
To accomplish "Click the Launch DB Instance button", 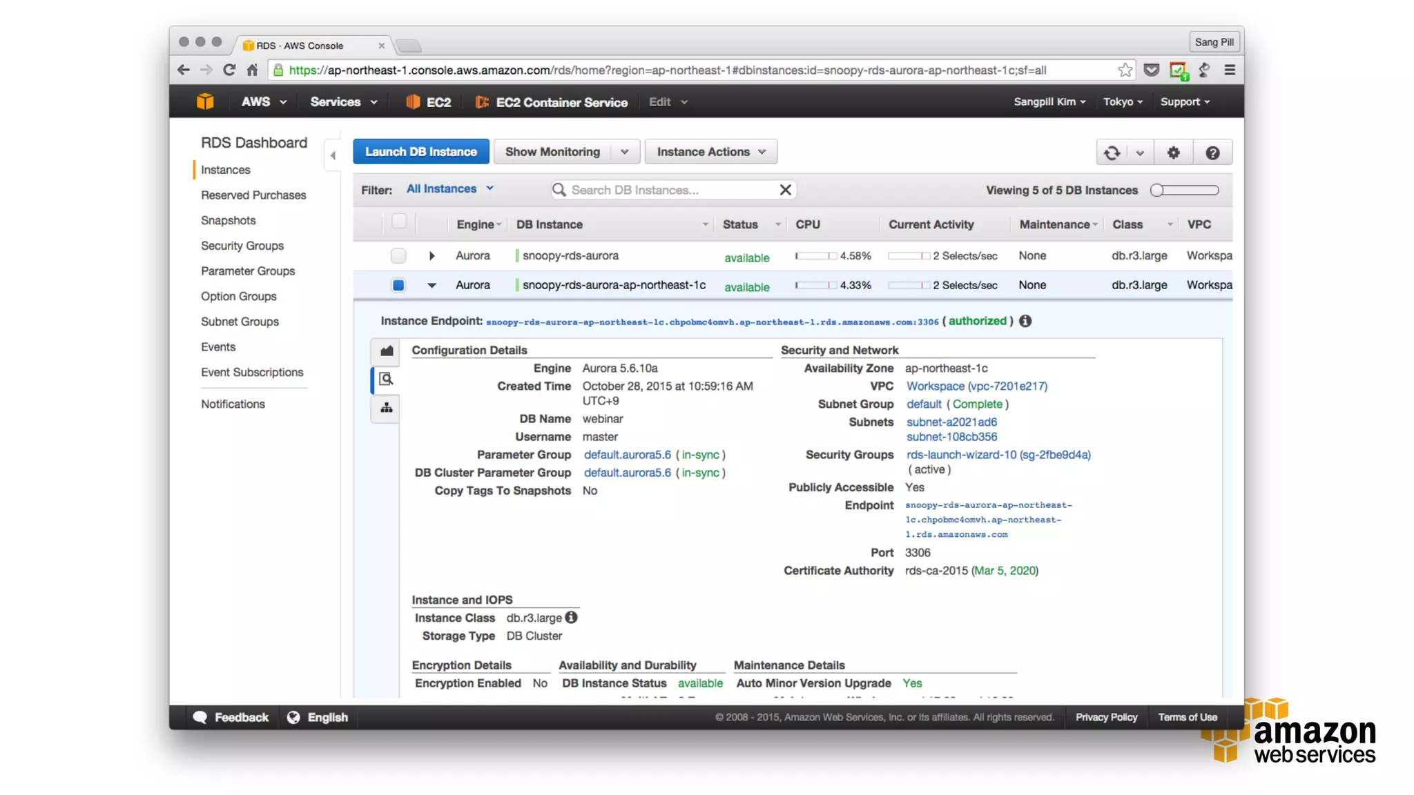I will (x=420, y=152).
